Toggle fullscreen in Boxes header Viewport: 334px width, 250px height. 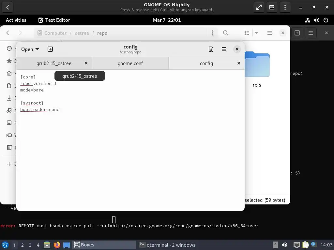click(x=259, y=7)
